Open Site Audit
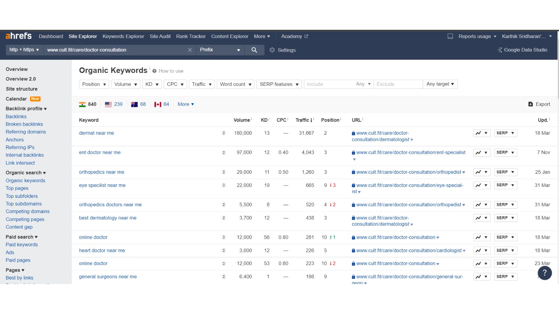 [160, 36]
